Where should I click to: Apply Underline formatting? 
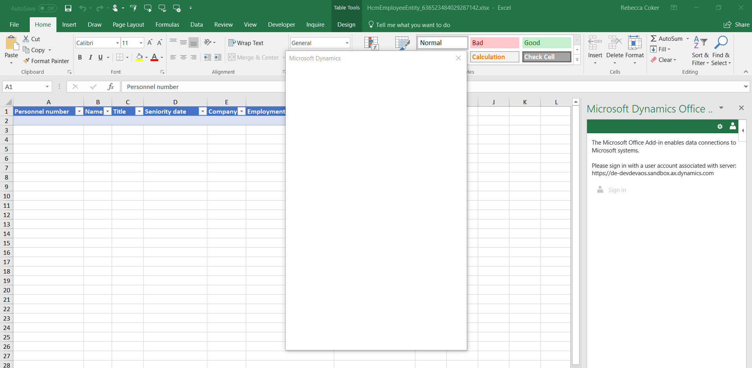[x=101, y=57]
